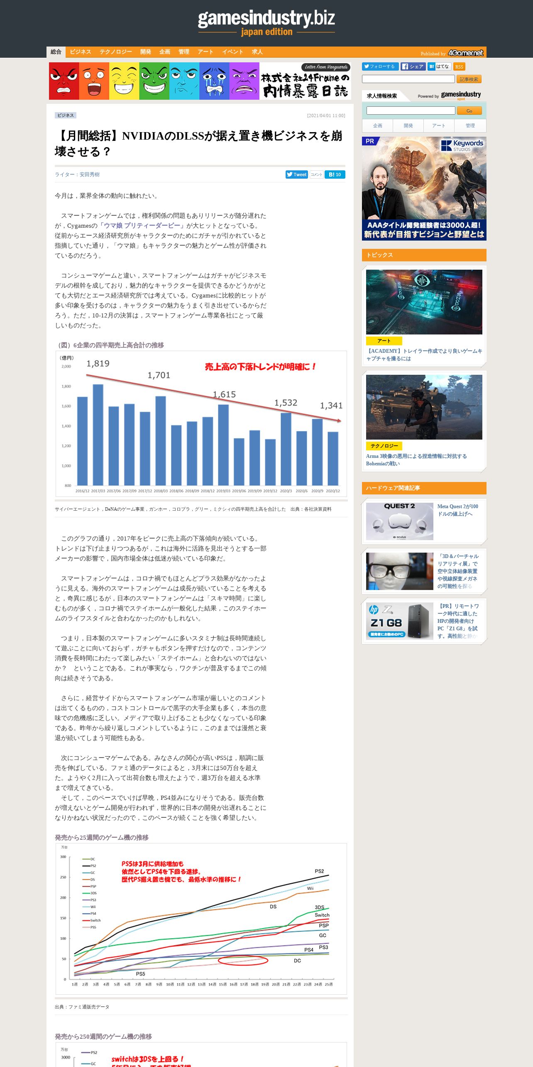The height and width of the screenshot is (1067, 533).
Task: Open the glasses mannequin head thumbnail
Action: click(399, 571)
